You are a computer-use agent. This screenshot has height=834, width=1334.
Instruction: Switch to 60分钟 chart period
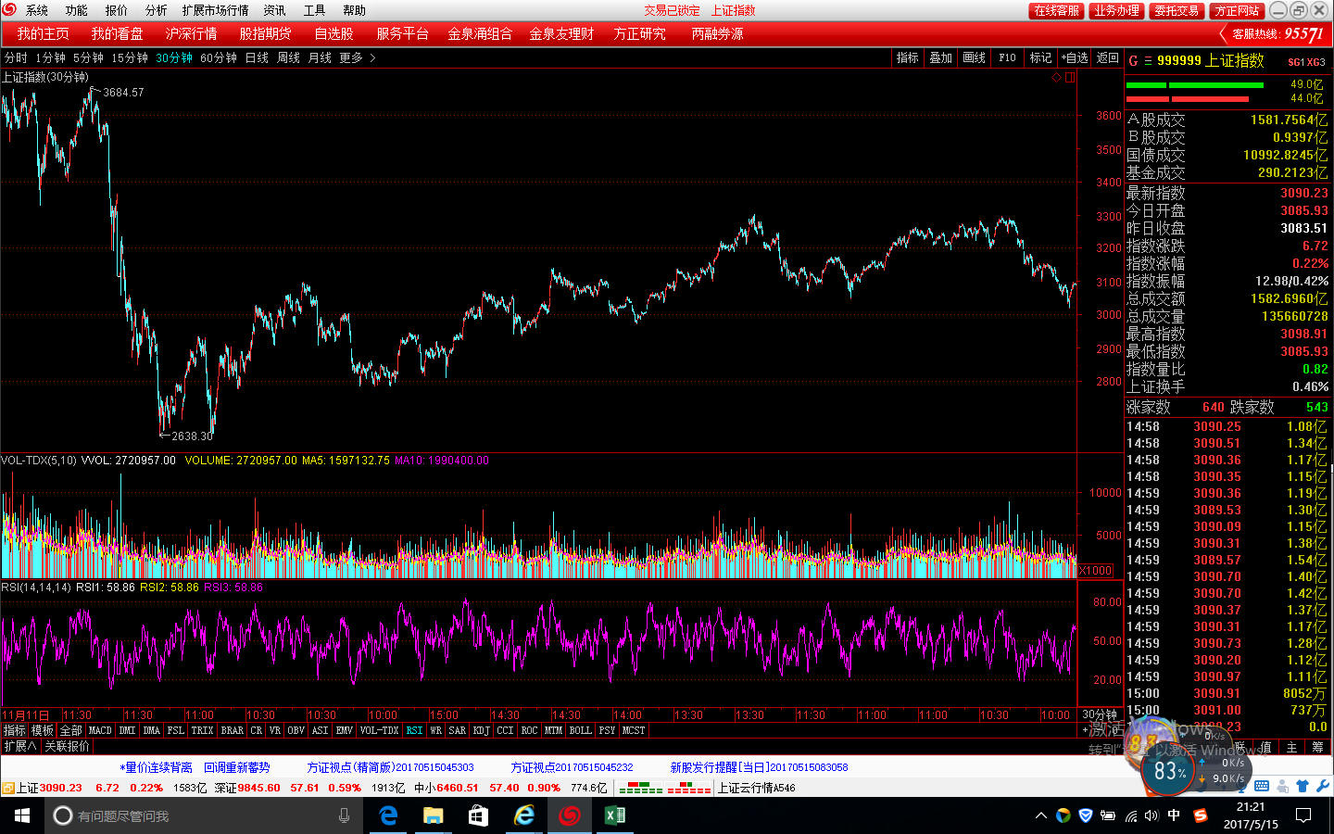point(219,57)
